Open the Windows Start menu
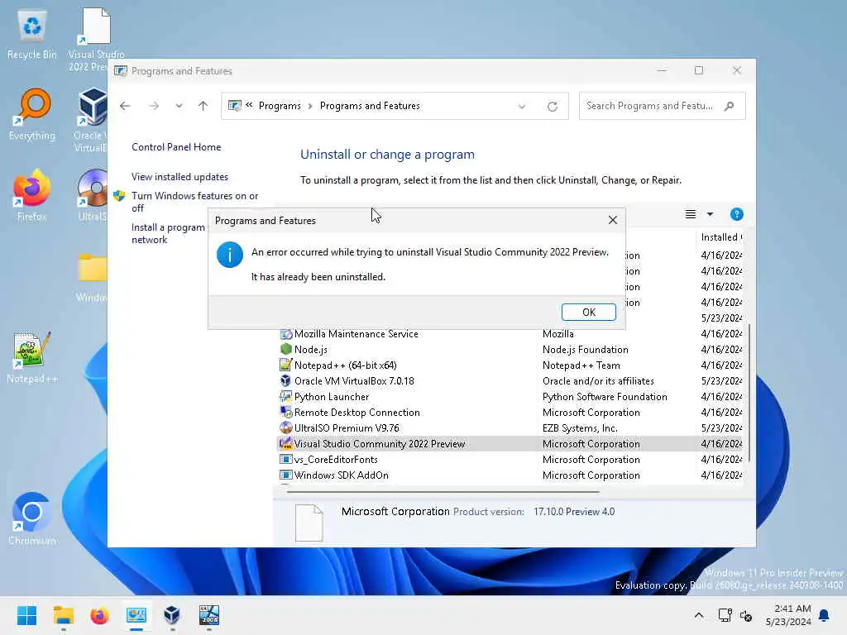Viewport: 847px width, 635px height. [26, 615]
